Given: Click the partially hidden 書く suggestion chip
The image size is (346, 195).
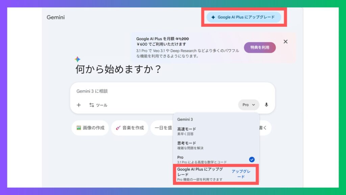Looking at the screenshot, I should 265,128.
